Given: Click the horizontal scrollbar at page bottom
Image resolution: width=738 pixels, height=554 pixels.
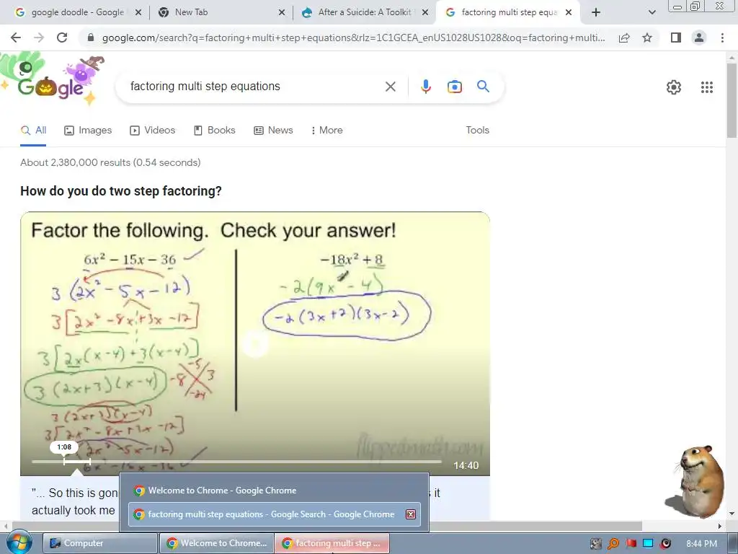Looking at the screenshot, I should 326,526.
